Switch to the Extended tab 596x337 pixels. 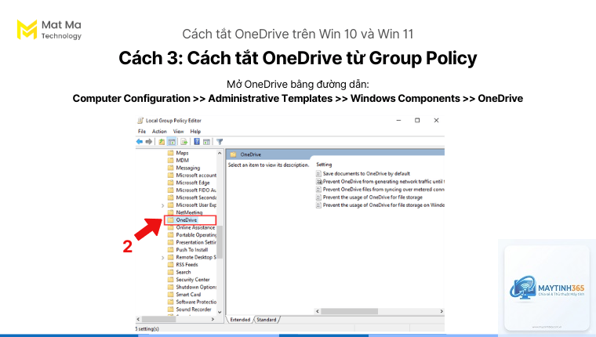click(240, 320)
